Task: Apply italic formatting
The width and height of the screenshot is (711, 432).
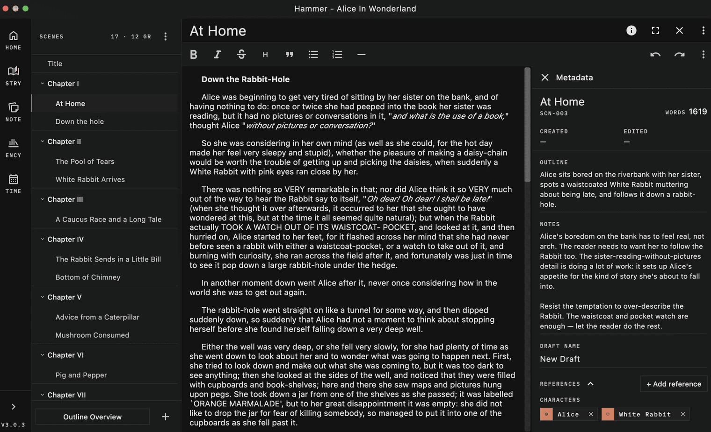Action: (218, 55)
